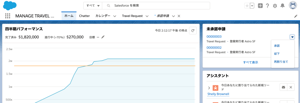300x103 pixels.
Task: Click the すべて表示 link
Action: coord(250,62)
